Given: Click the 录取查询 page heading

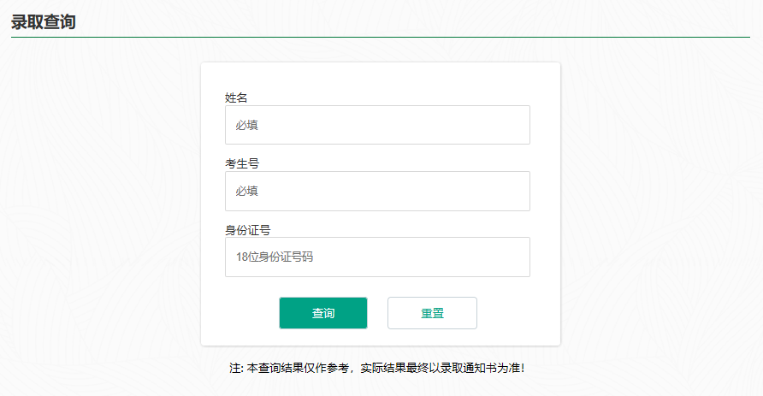Looking at the screenshot, I should coord(44,22).
